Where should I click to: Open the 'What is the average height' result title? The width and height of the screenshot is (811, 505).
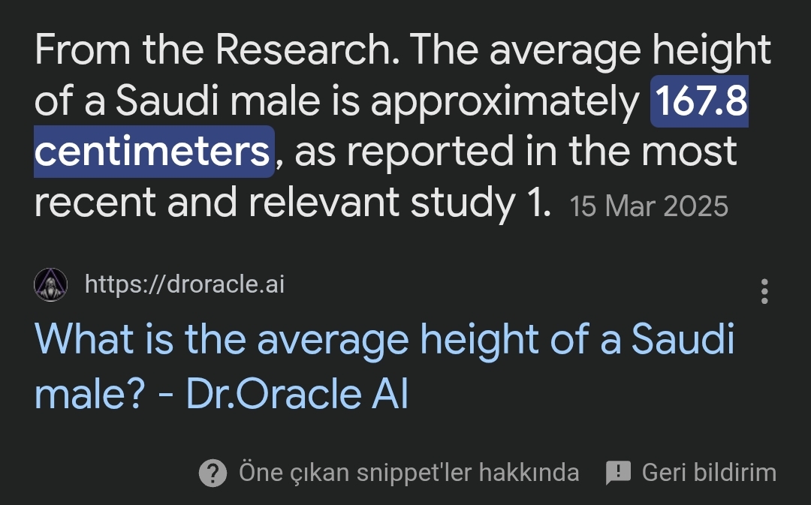[x=384, y=365]
